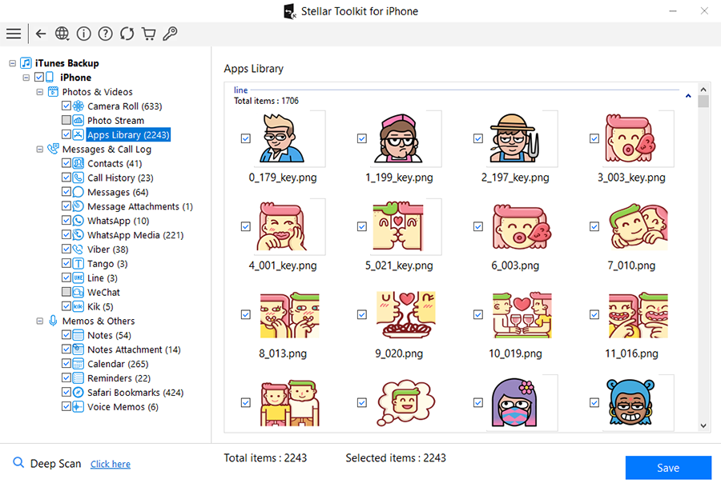Select WhatsApp Media in sidebar tree
This screenshot has height=491, width=721.
[135, 235]
